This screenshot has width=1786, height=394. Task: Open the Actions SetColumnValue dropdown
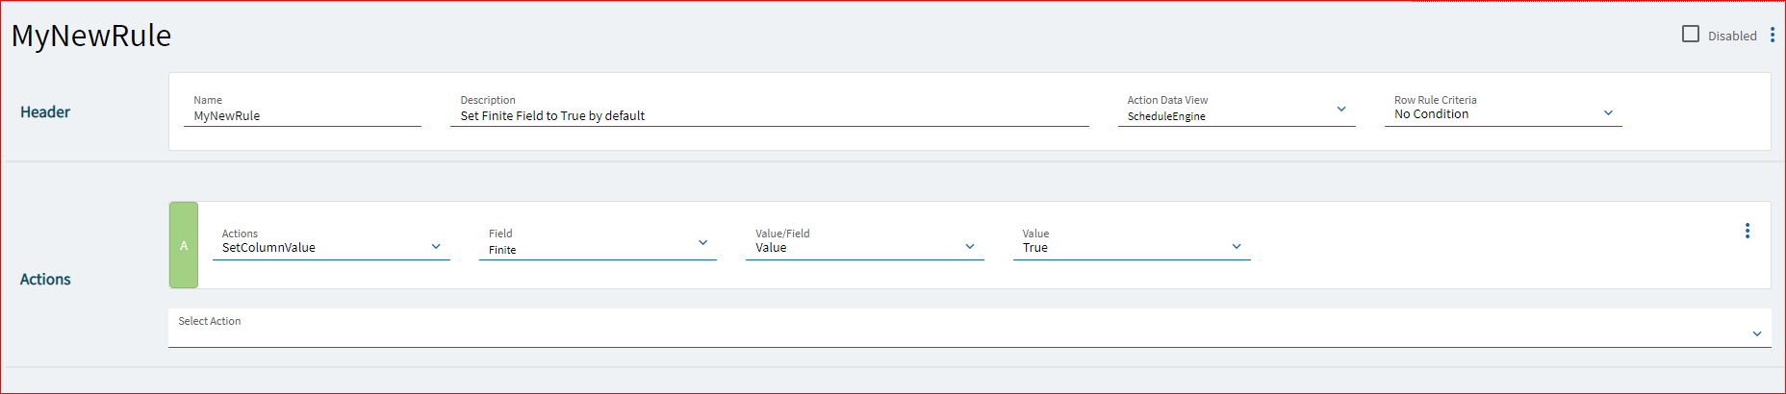(331, 246)
